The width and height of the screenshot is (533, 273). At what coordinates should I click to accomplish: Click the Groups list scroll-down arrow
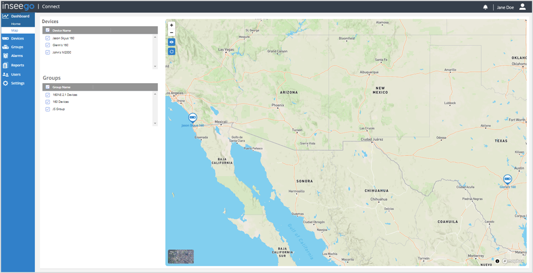pyautogui.click(x=155, y=123)
